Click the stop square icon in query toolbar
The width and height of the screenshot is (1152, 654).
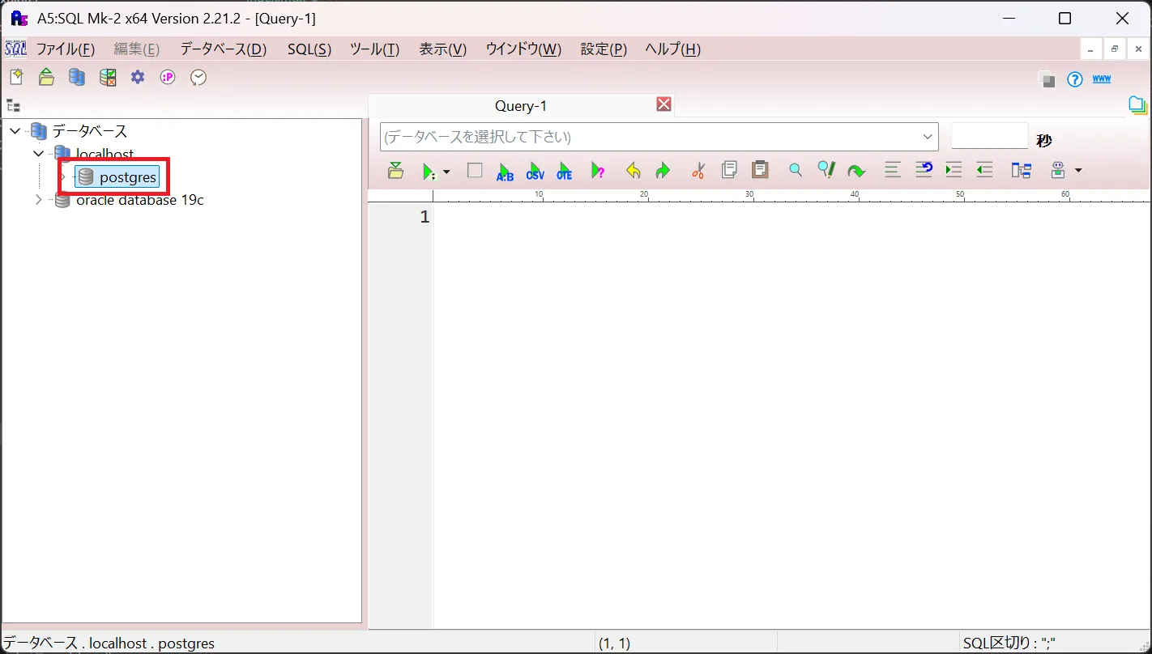pos(475,170)
